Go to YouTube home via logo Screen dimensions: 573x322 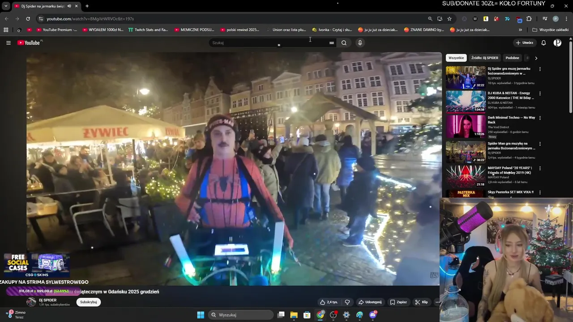[30, 43]
